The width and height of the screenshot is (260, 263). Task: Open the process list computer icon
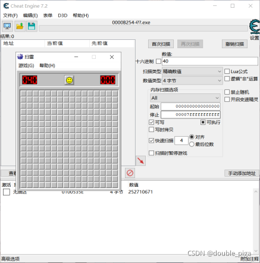[7, 26]
